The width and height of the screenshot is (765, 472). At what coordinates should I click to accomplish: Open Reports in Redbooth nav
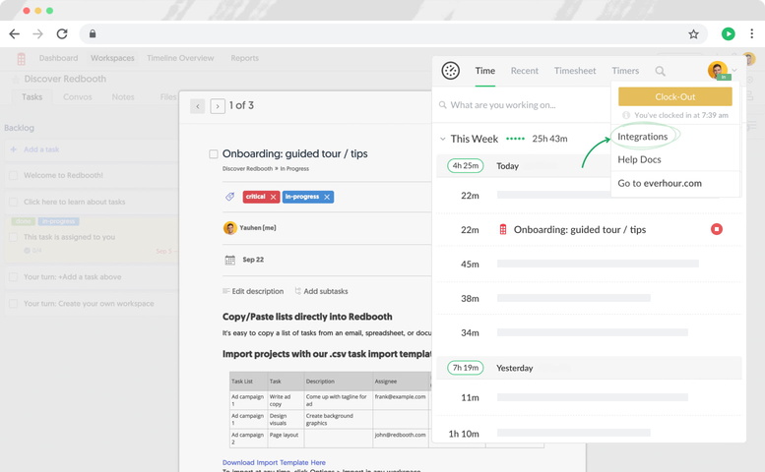pyautogui.click(x=244, y=58)
